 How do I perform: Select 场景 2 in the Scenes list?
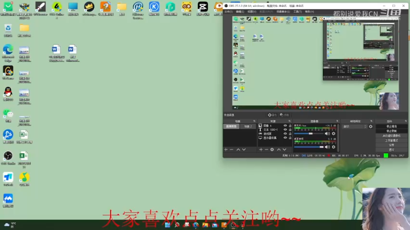[248, 126]
